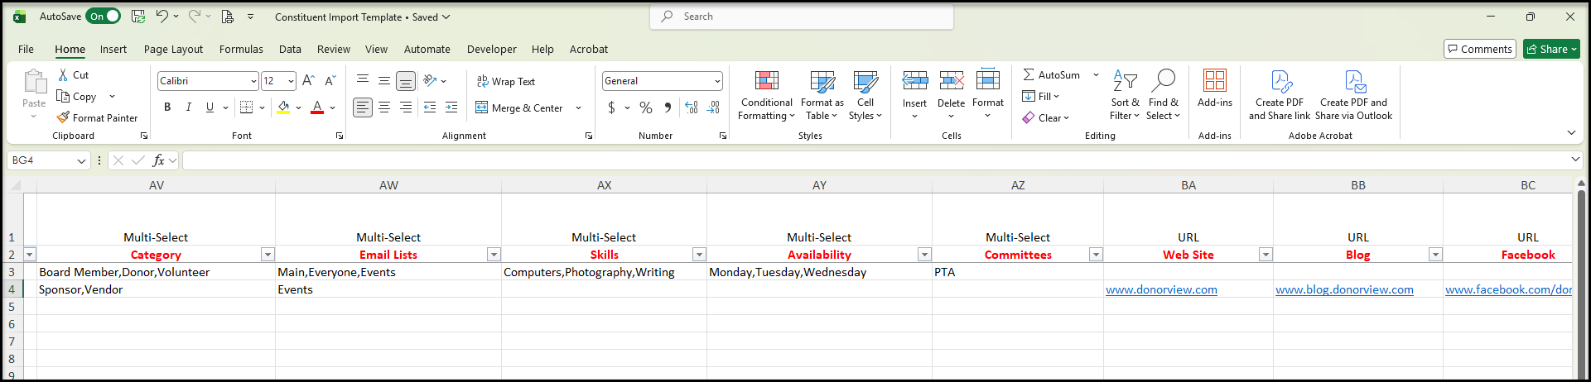Open the font size dropdown

291,81
